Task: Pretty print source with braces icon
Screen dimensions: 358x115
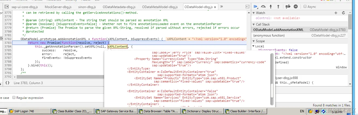Action: (7, 83)
